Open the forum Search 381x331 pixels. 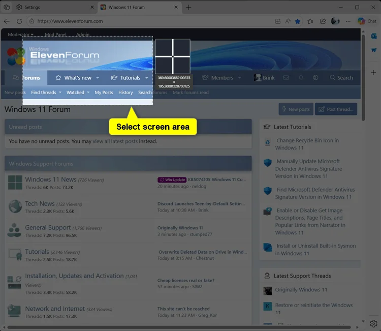coord(341,78)
